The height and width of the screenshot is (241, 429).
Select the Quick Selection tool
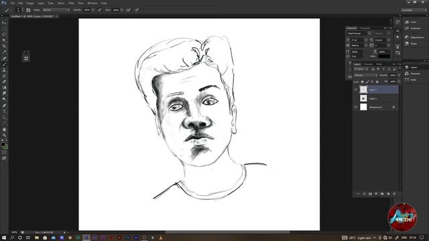(x=4, y=40)
